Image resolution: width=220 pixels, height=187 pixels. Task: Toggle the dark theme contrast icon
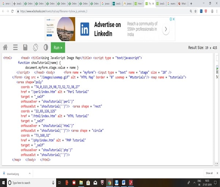pyautogui.click(x=46, y=47)
